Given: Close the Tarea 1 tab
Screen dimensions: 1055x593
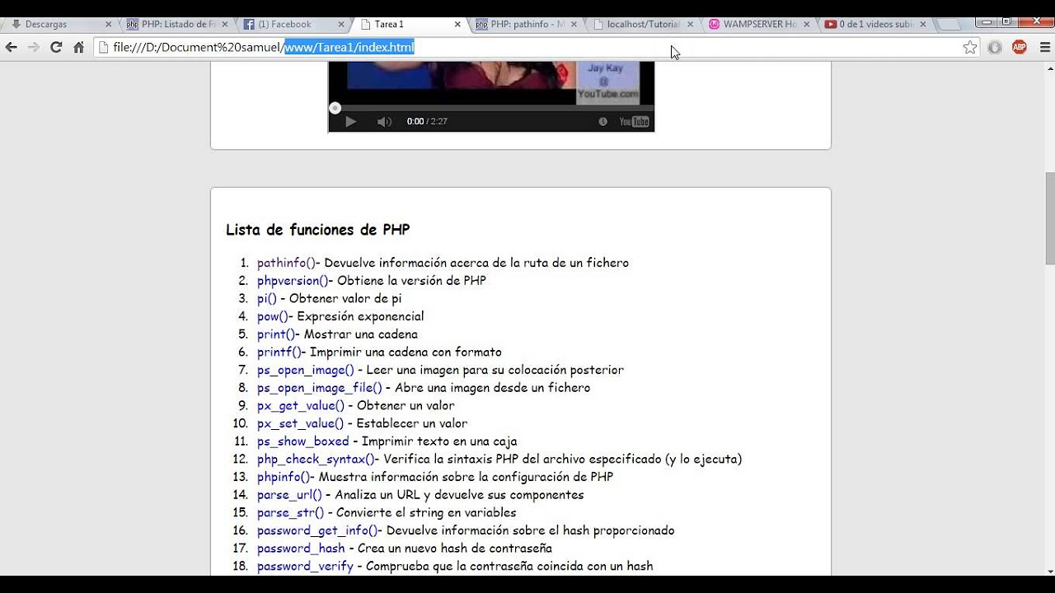Looking at the screenshot, I should click(x=457, y=25).
